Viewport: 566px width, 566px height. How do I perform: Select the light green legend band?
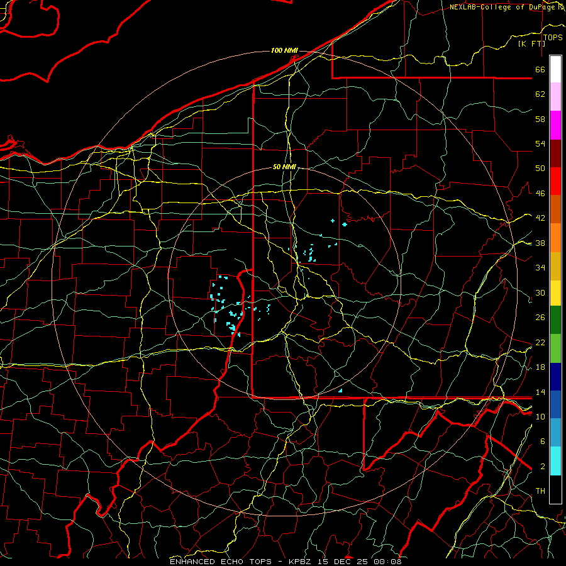click(555, 348)
